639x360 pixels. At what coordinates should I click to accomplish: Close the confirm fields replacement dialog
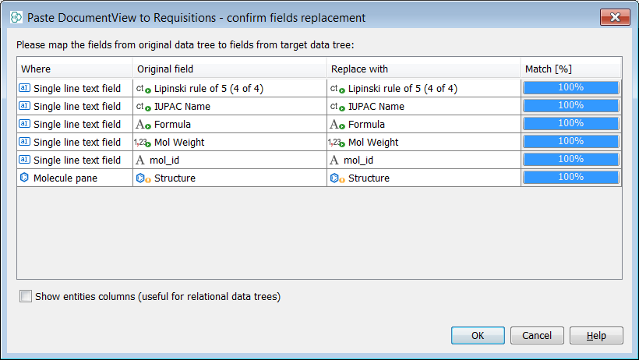coord(616,17)
